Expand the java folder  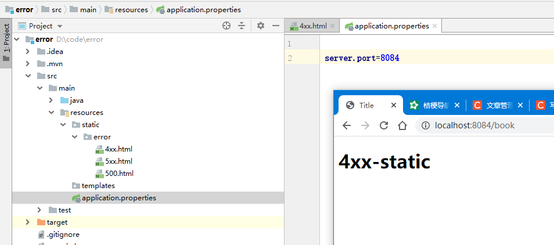[x=52, y=100]
